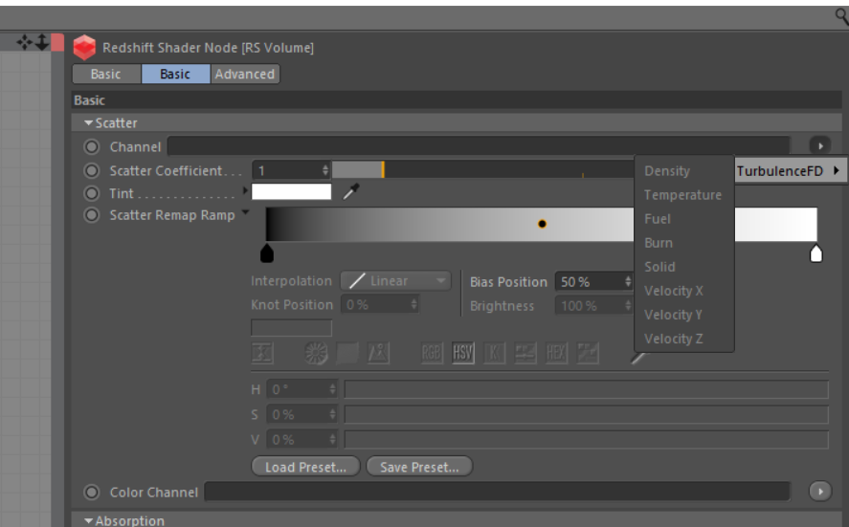Click the Bias Position 50 % field
Screen dimensions: 849x527
point(594,281)
